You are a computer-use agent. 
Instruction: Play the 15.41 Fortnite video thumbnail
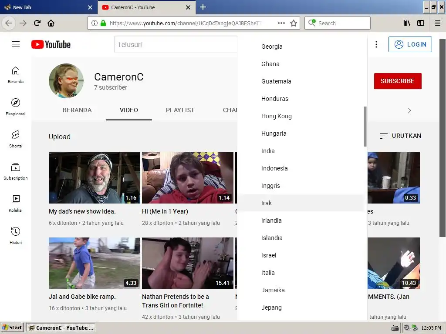point(188,263)
